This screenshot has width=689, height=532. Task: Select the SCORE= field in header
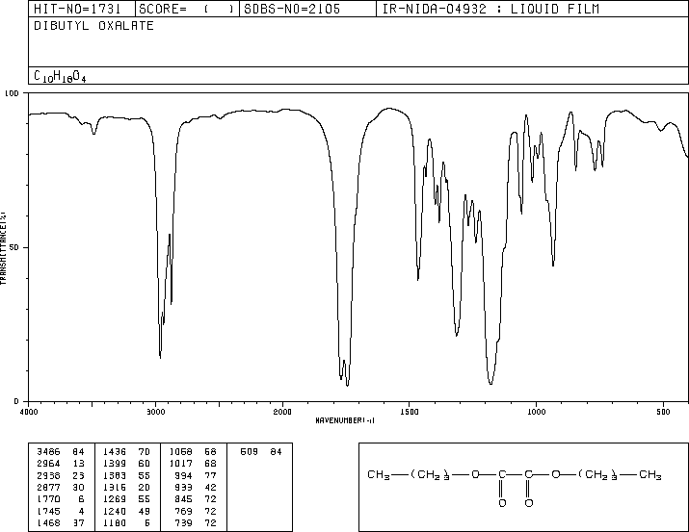coord(187,9)
